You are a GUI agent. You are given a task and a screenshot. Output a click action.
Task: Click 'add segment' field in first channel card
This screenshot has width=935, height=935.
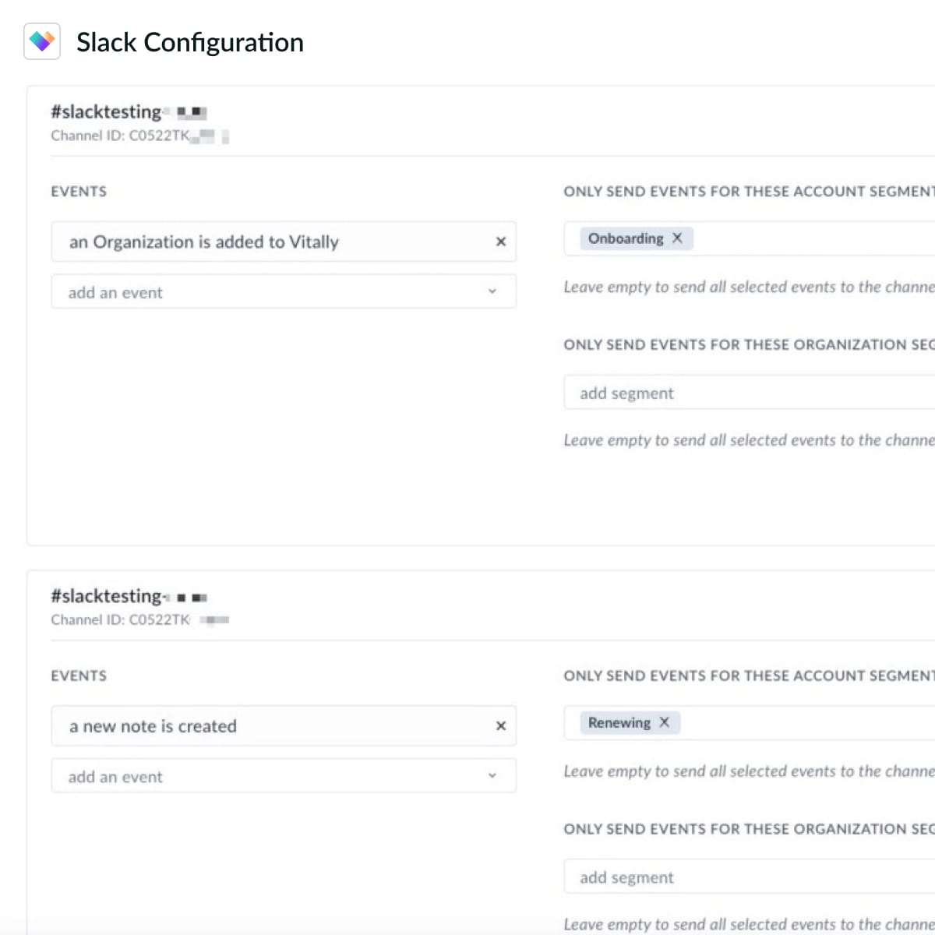(x=750, y=393)
